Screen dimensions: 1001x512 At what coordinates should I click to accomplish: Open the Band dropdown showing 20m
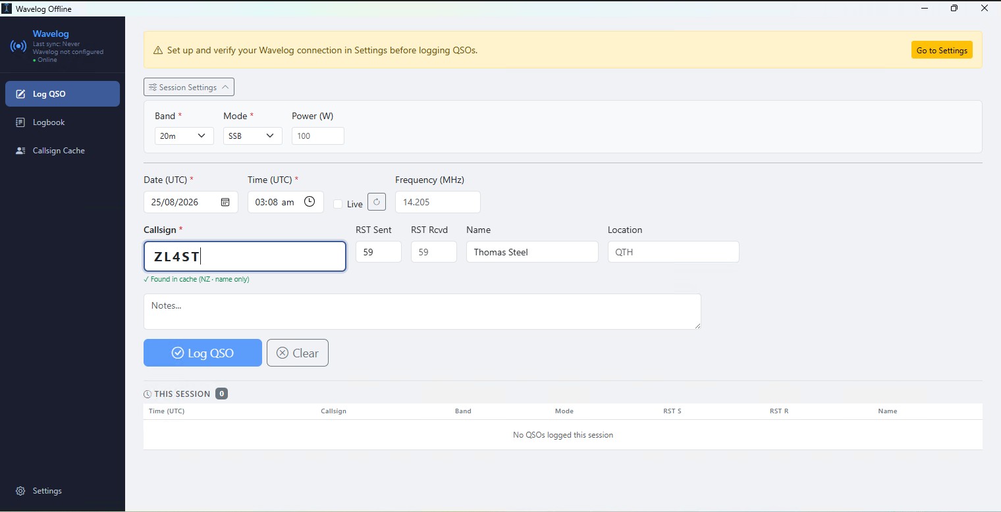coord(184,136)
